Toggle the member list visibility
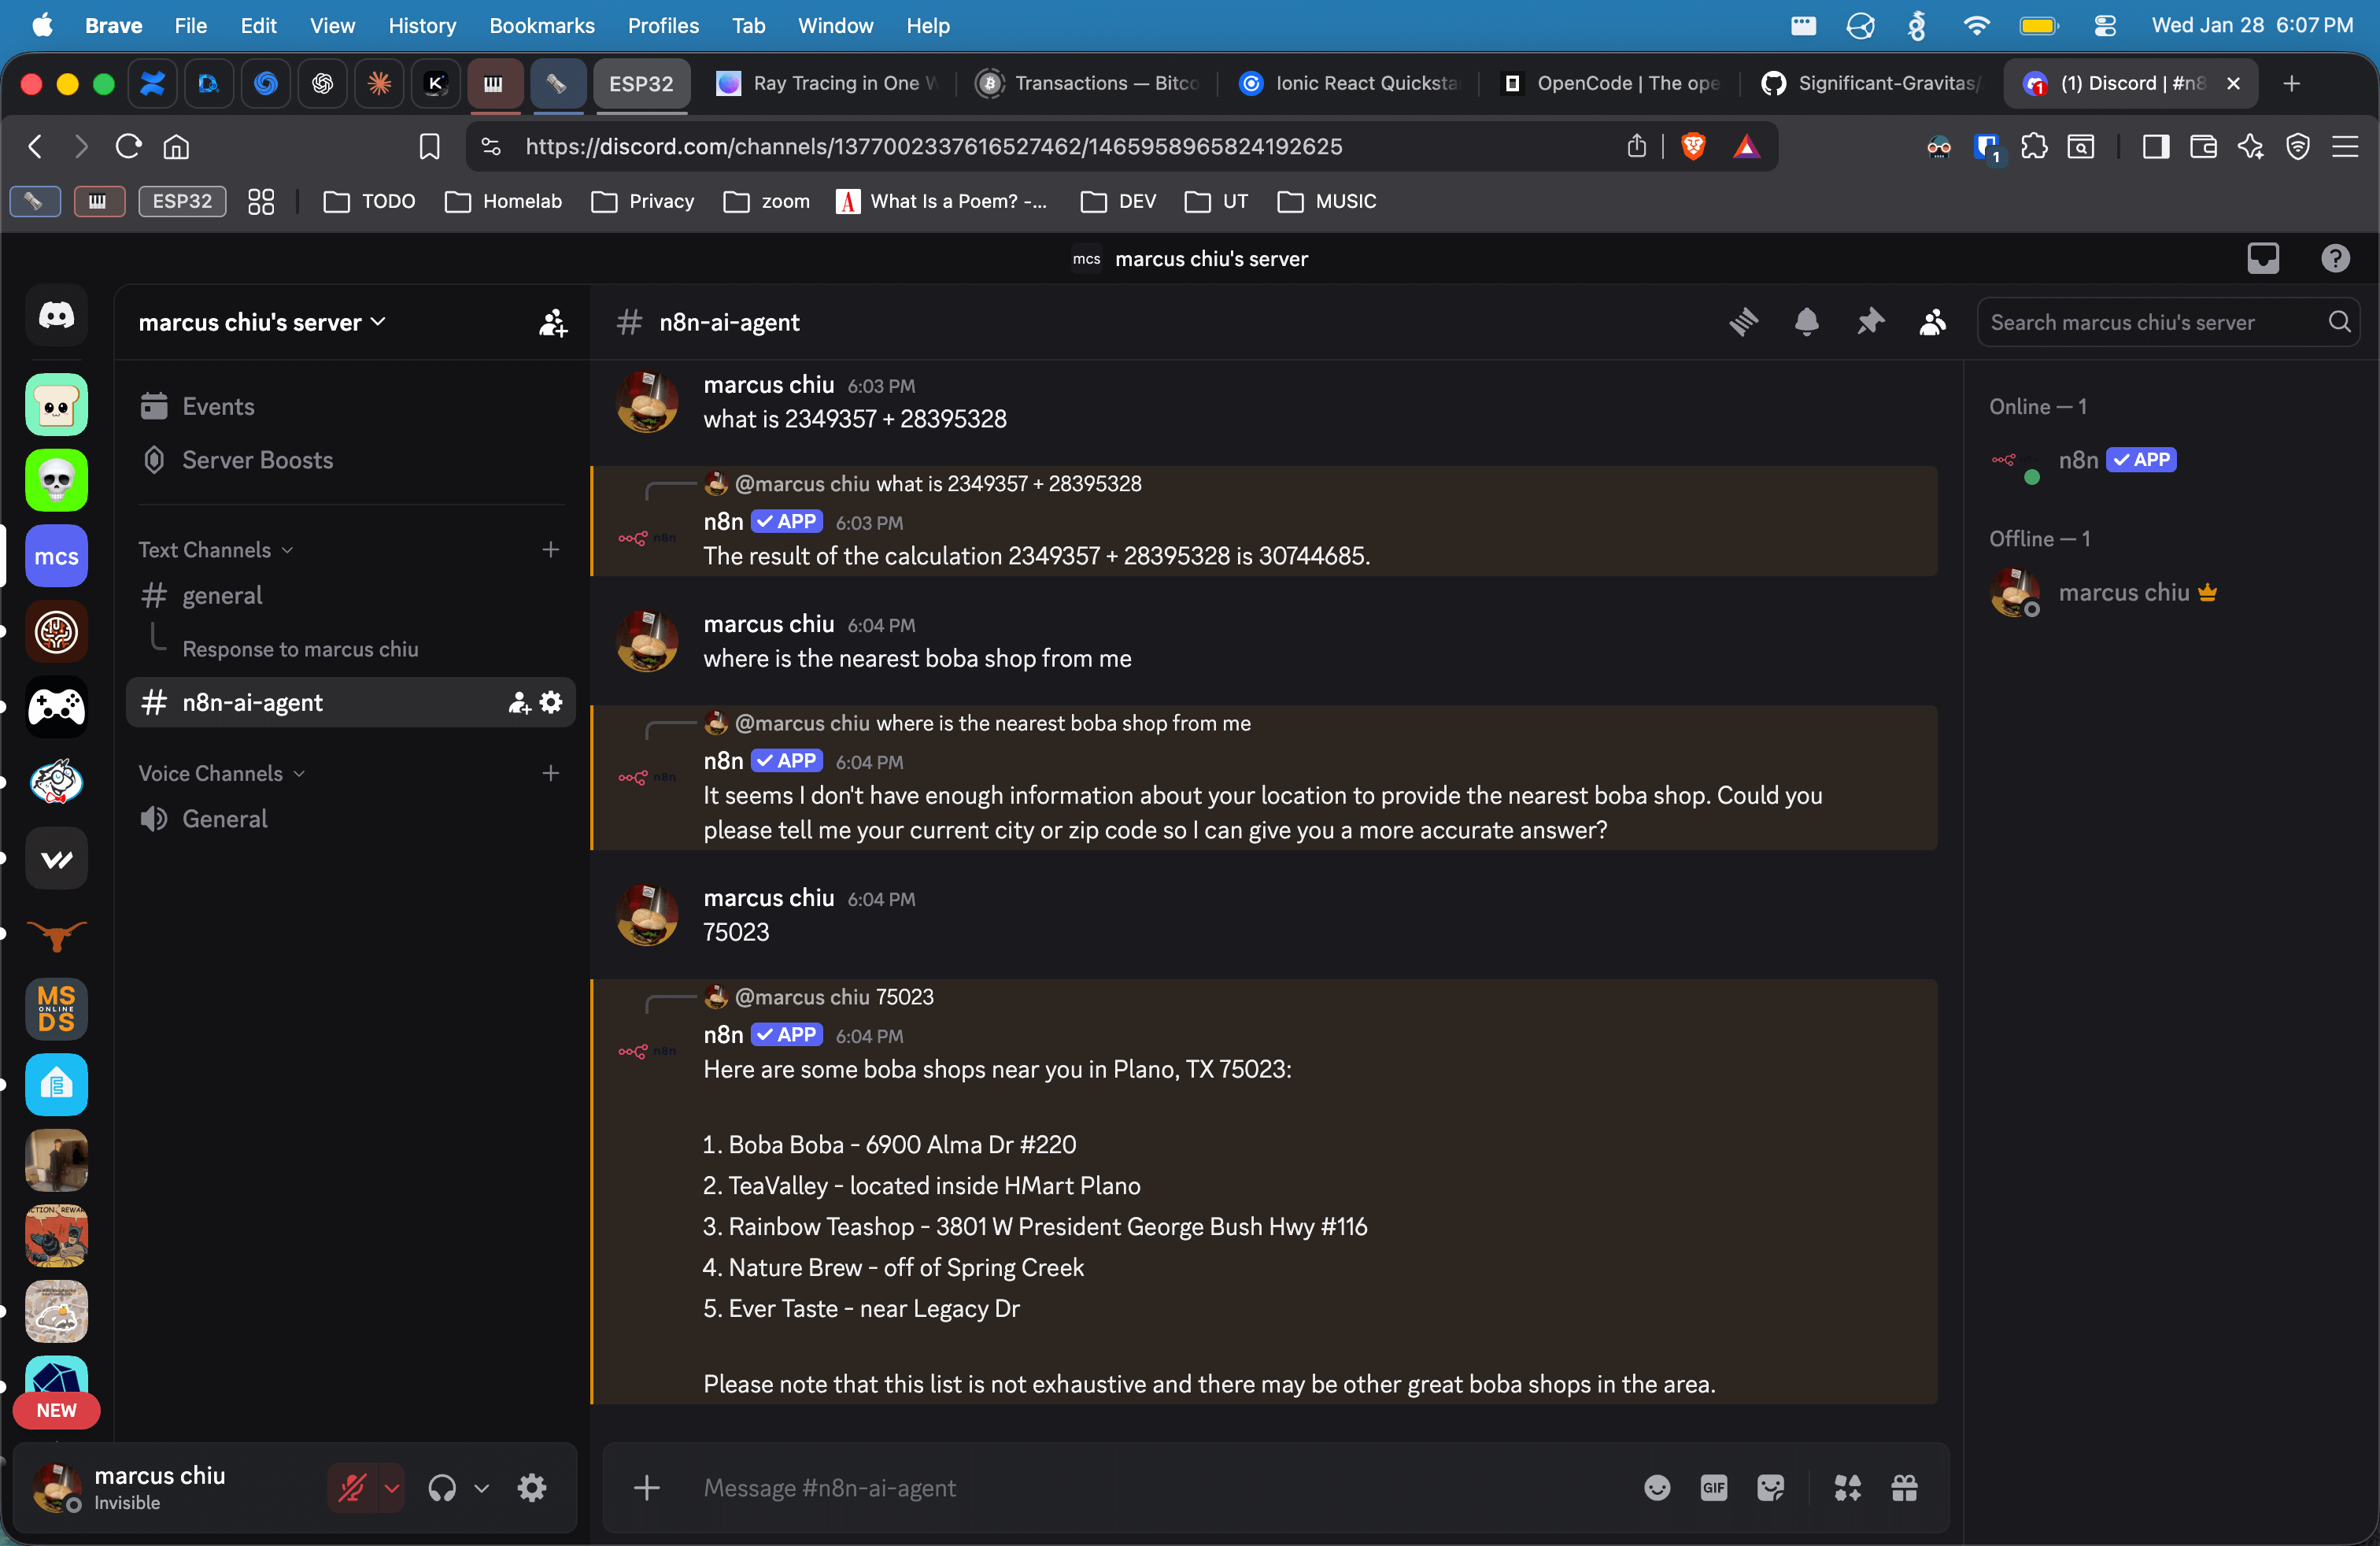Image resolution: width=2380 pixels, height=1546 pixels. [x=1932, y=322]
